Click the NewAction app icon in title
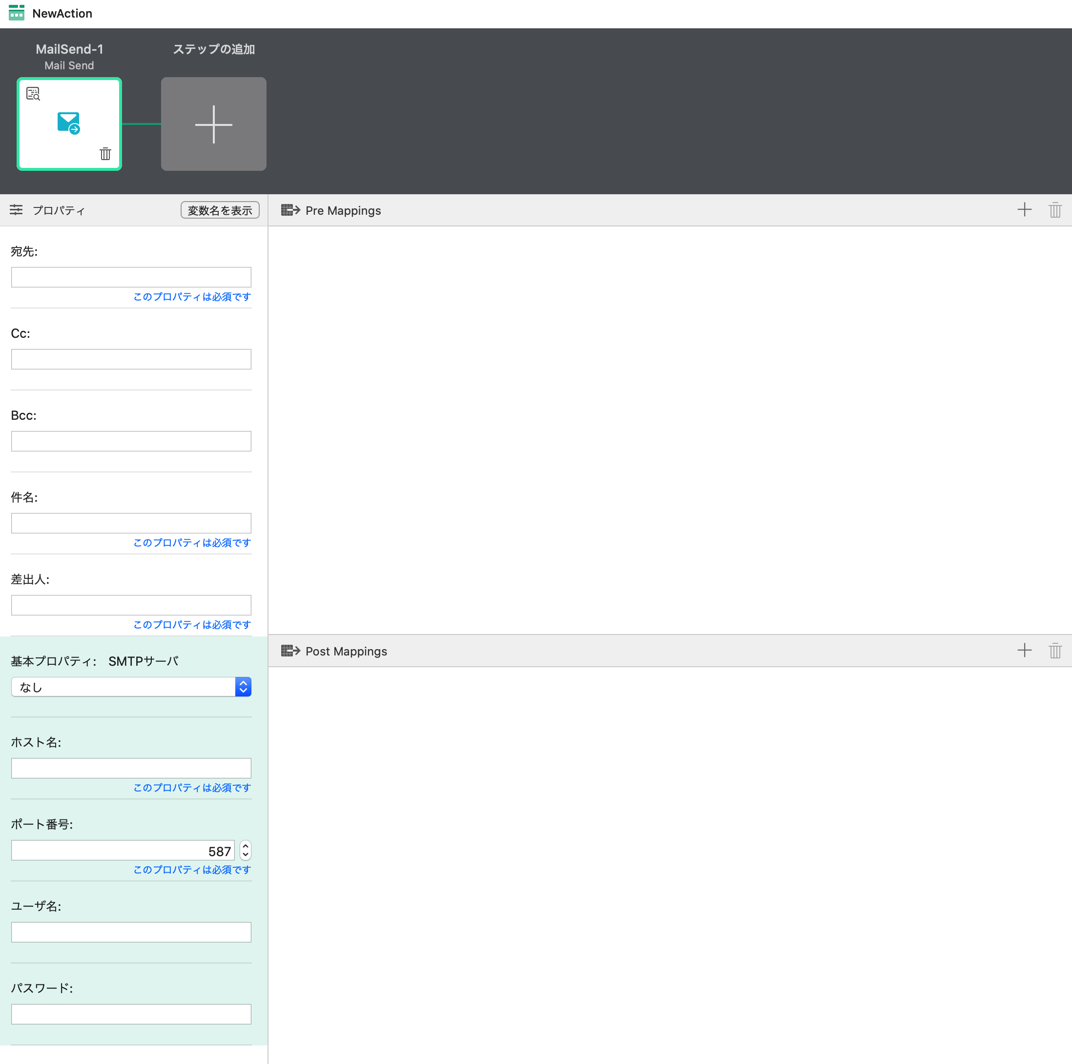The width and height of the screenshot is (1072, 1064). (17, 13)
